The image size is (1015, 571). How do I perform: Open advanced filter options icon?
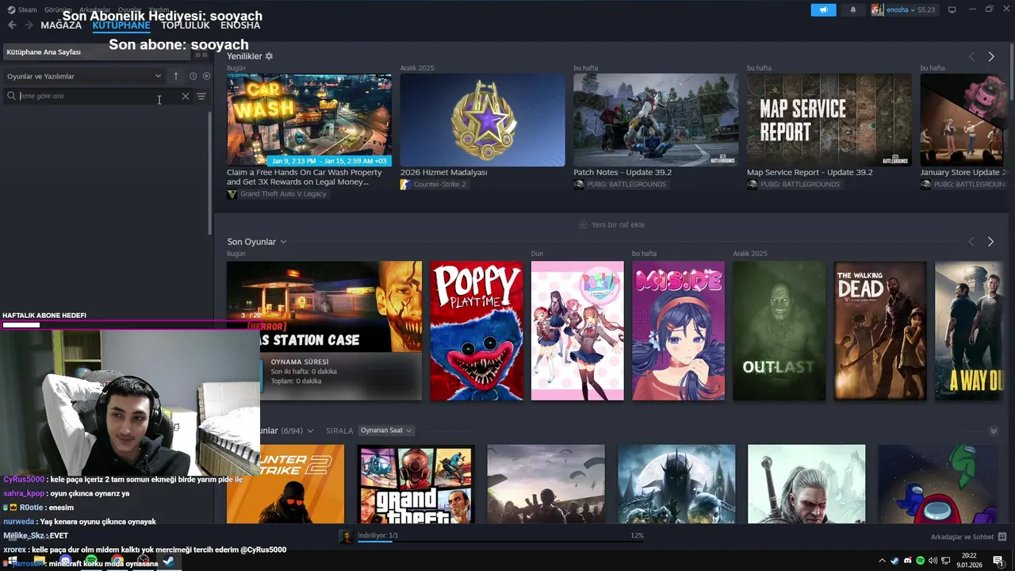pyautogui.click(x=201, y=96)
